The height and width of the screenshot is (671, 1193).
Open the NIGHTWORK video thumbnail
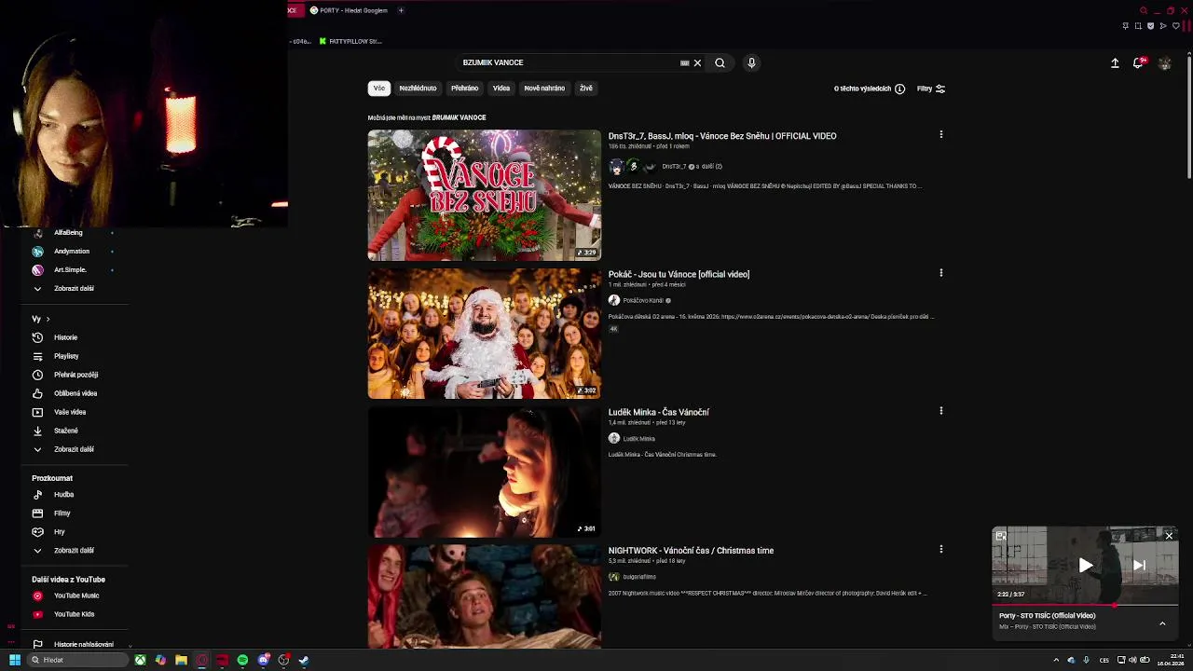485,596
